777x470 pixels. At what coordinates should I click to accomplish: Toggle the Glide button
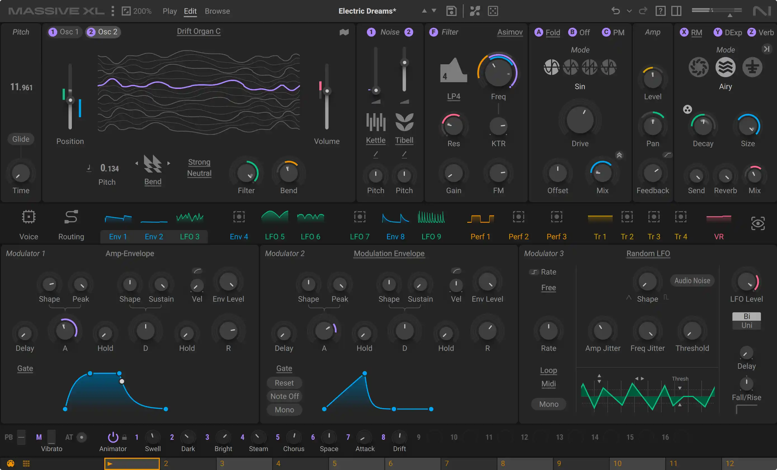[x=21, y=139]
